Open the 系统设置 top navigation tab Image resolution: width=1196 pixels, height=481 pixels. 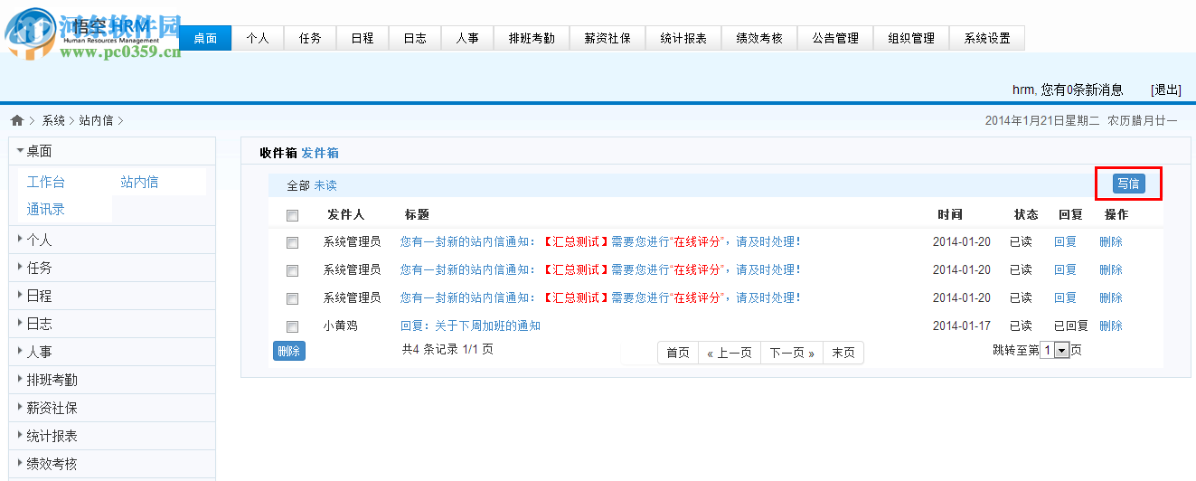coord(987,38)
